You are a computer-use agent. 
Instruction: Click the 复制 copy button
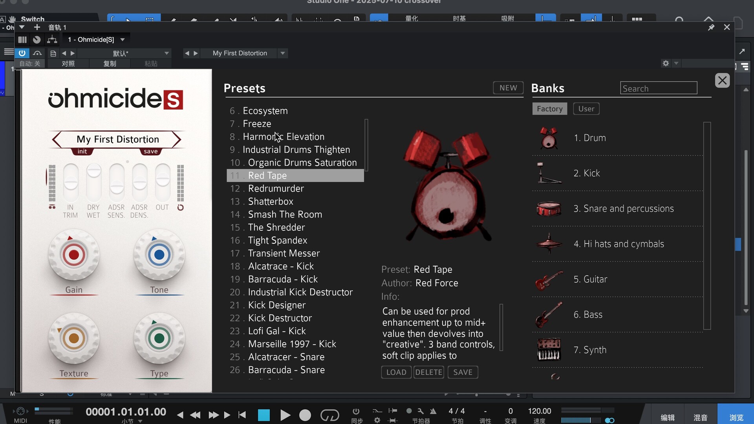[110, 64]
